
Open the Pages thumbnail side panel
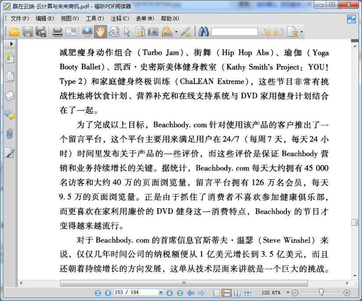(x=10, y=77)
